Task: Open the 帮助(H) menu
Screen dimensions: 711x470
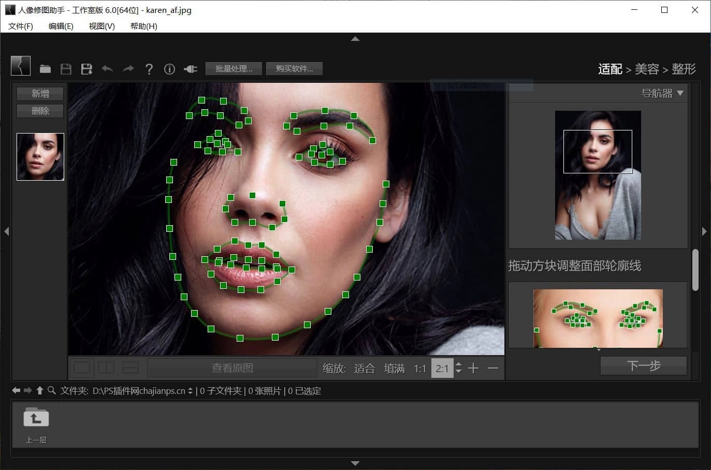Action: click(x=144, y=26)
